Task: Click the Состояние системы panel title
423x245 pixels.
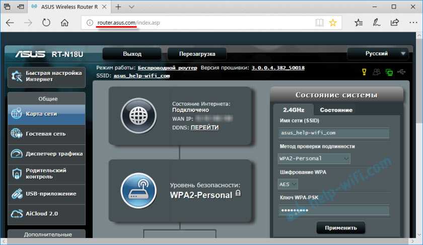Action: tap(336, 95)
